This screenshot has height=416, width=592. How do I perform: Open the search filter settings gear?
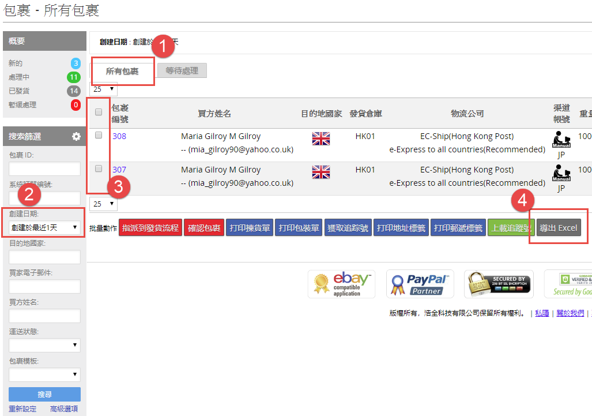pyautogui.click(x=76, y=136)
